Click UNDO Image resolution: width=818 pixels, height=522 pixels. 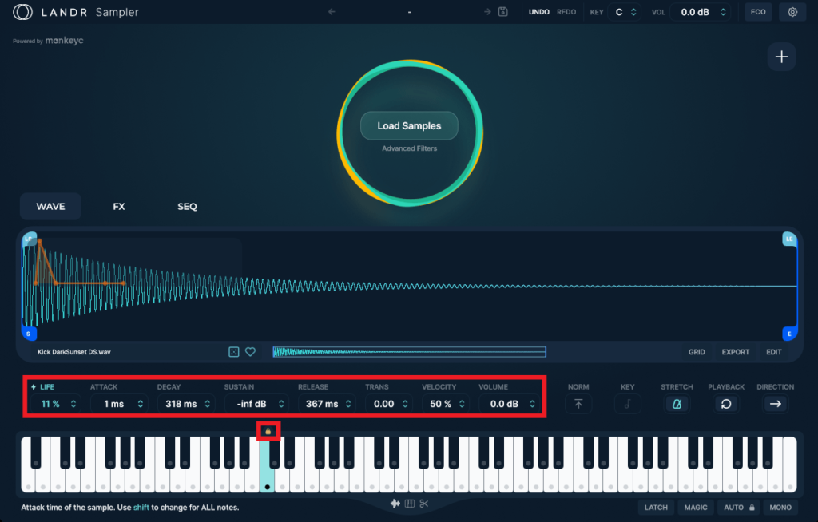pyautogui.click(x=539, y=12)
